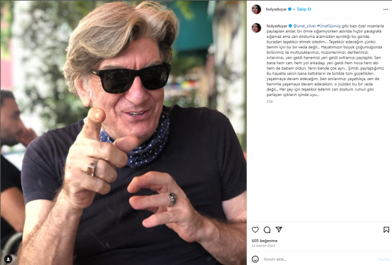Save the post with the bookmark icon

click(x=386, y=230)
